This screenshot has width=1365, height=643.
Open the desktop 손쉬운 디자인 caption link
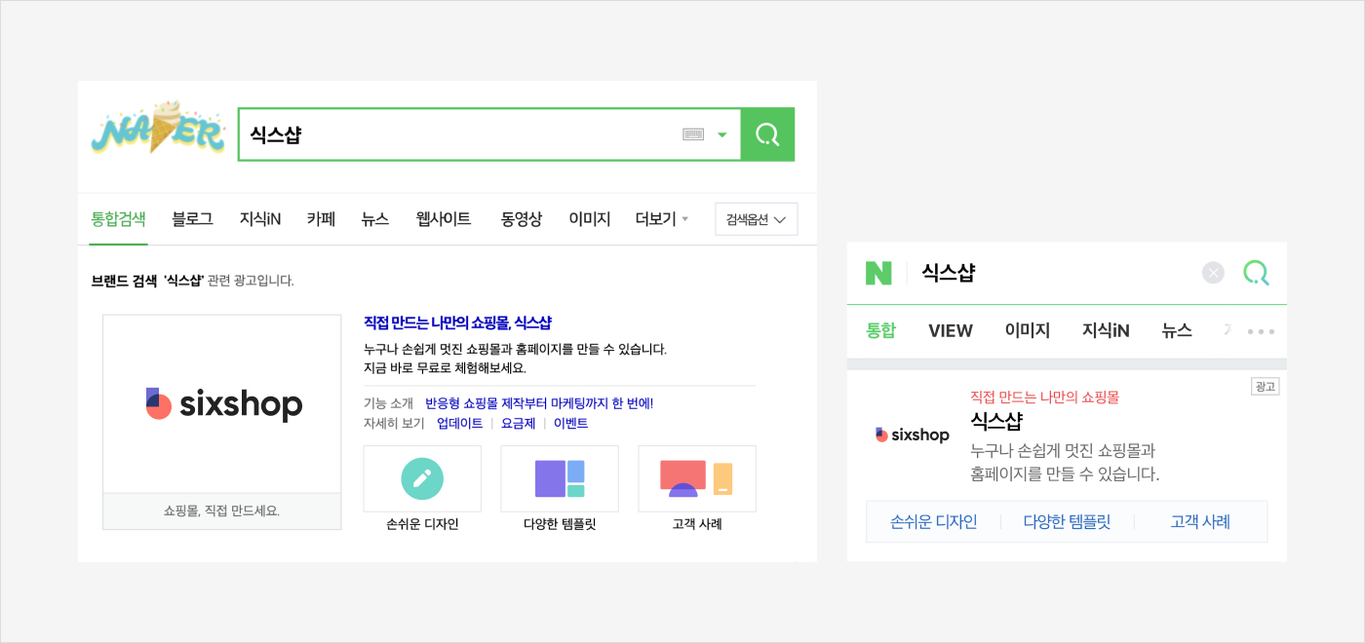(422, 524)
